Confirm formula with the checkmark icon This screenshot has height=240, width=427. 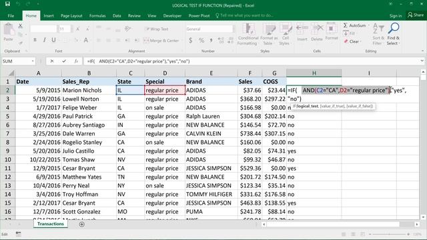click(x=64, y=61)
